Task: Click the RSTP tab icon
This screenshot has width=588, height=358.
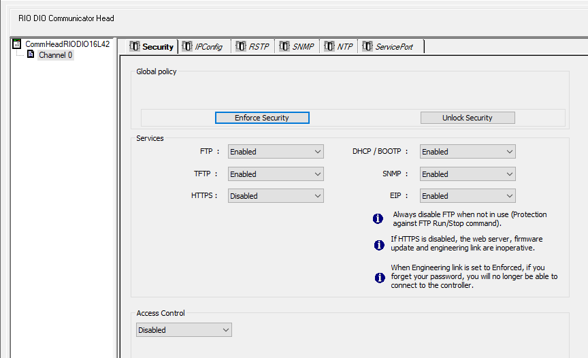Action: (x=241, y=46)
